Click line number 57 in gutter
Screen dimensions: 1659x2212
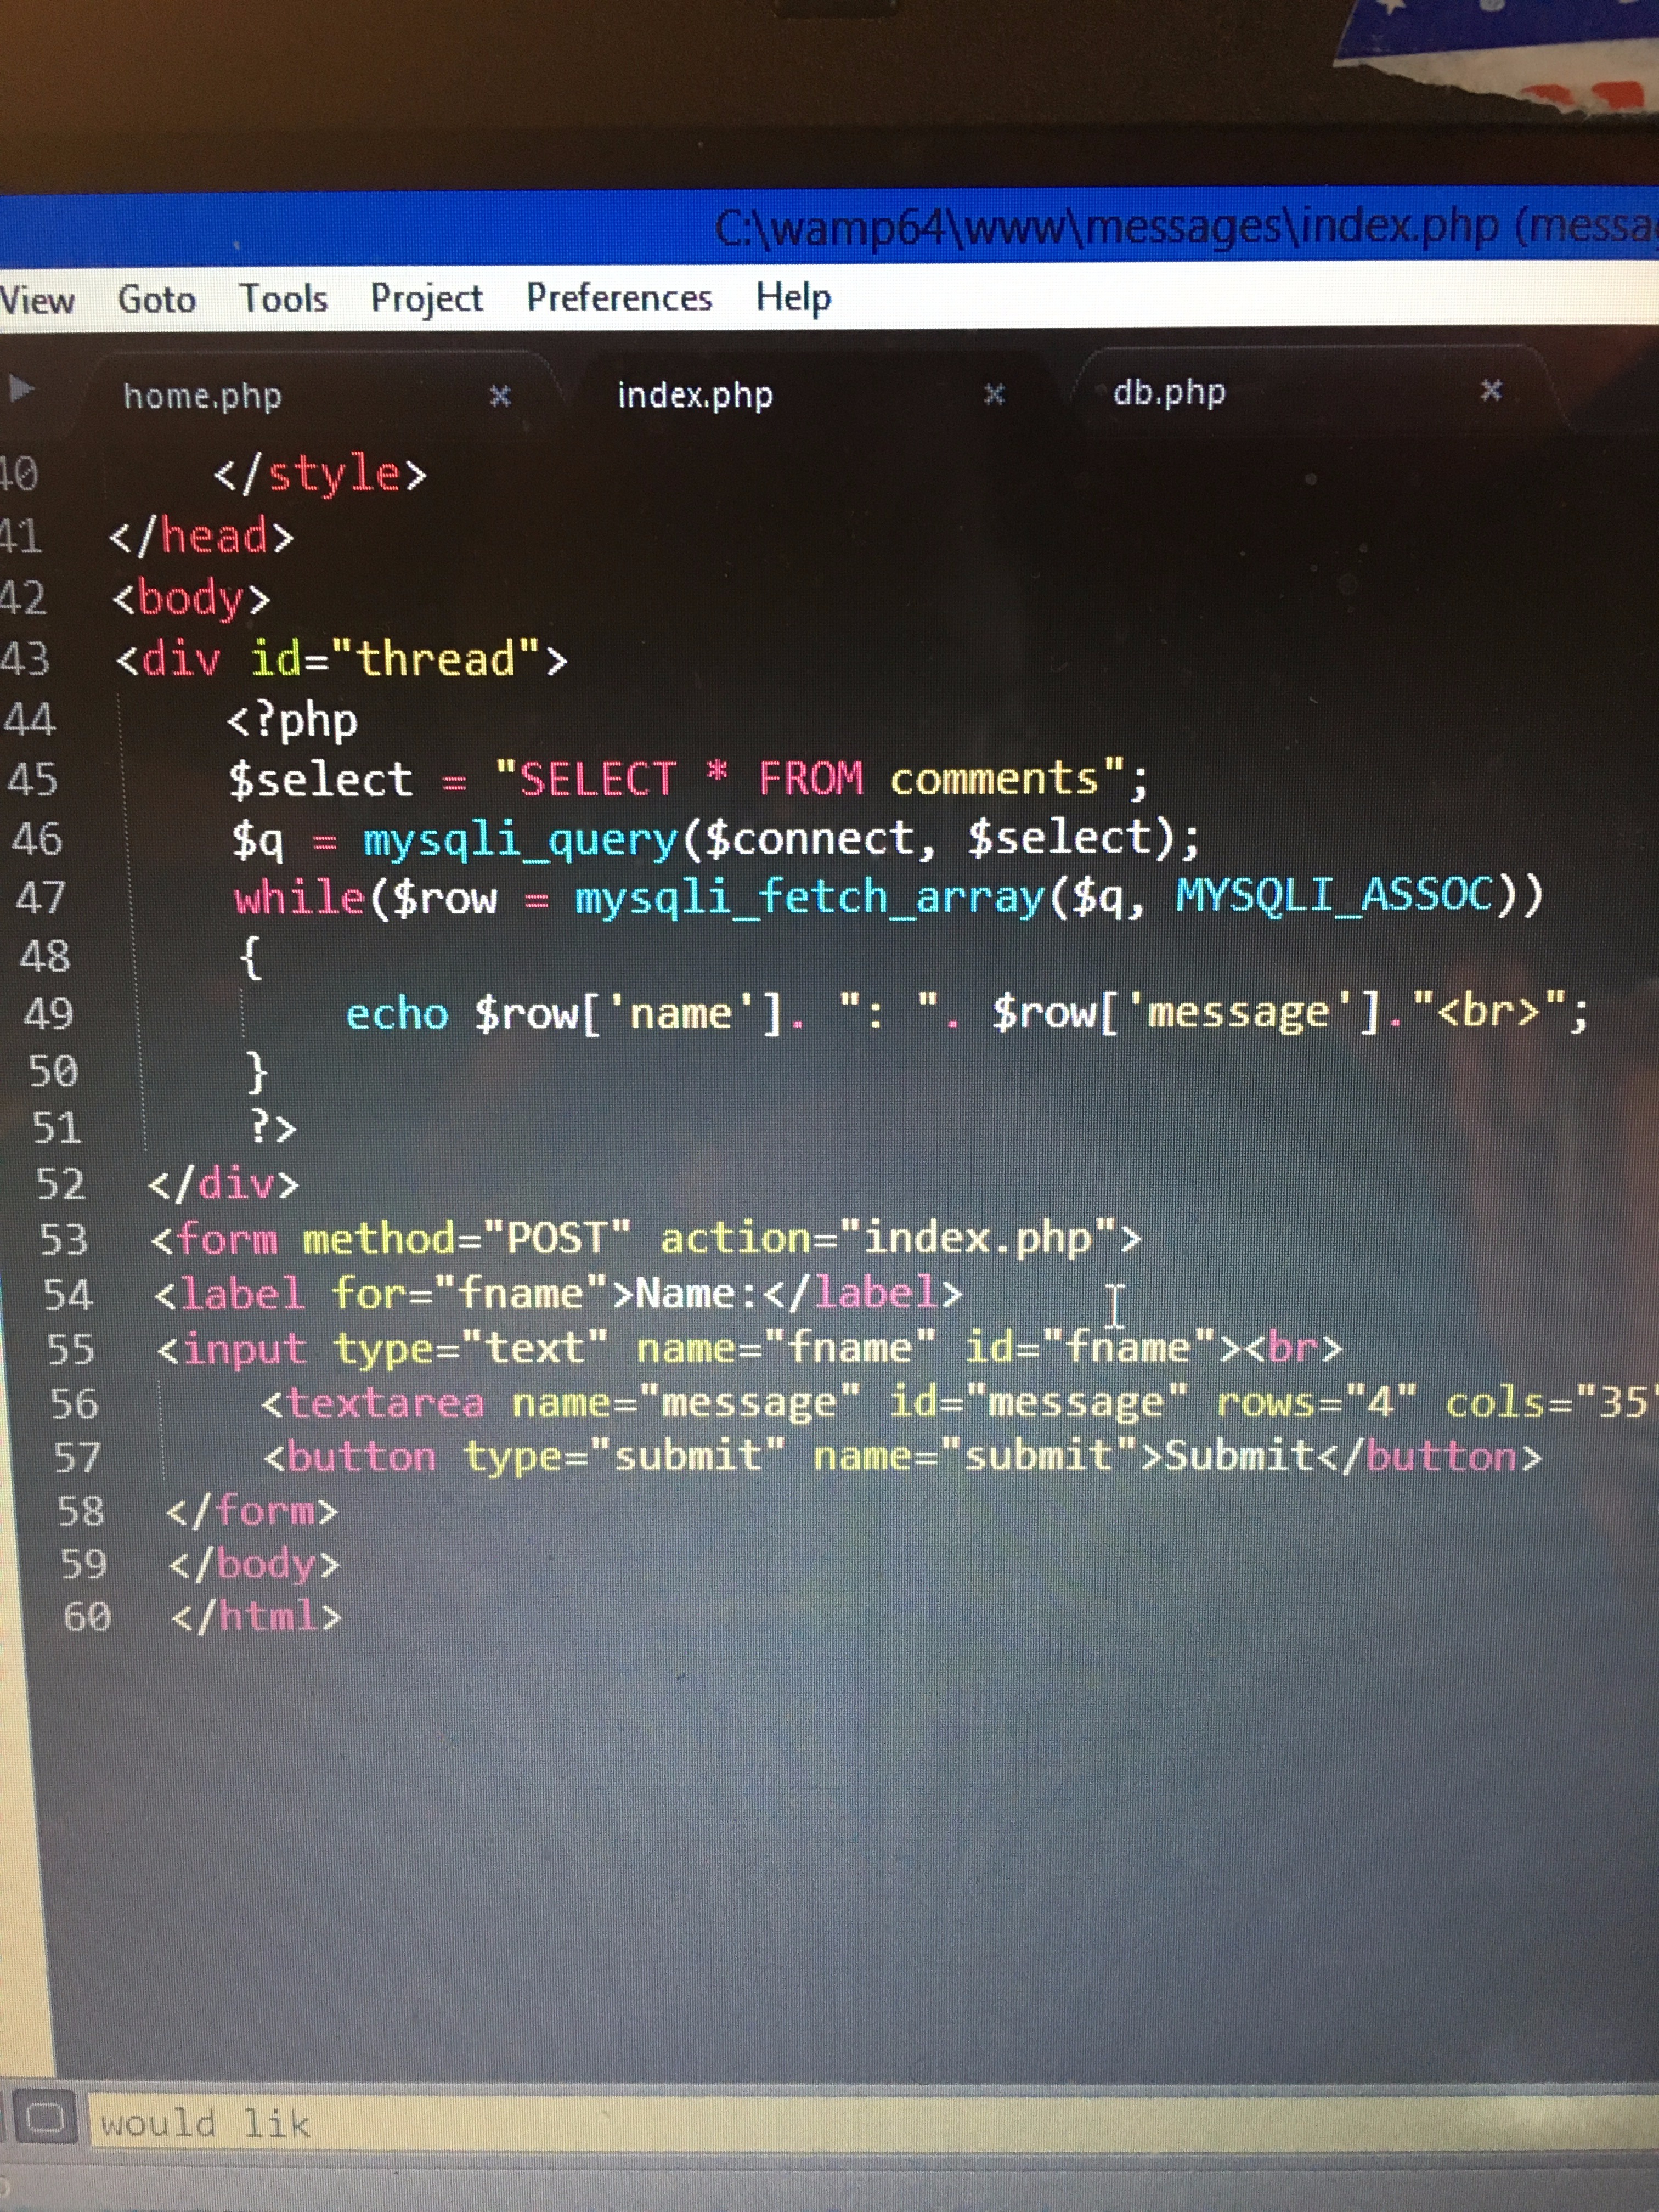click(x=77, y=1457)
